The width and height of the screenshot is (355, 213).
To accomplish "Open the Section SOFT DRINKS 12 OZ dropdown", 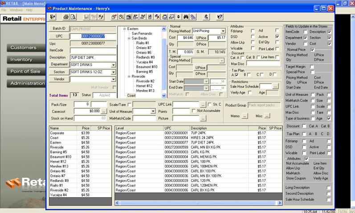I will pos(113,72).
